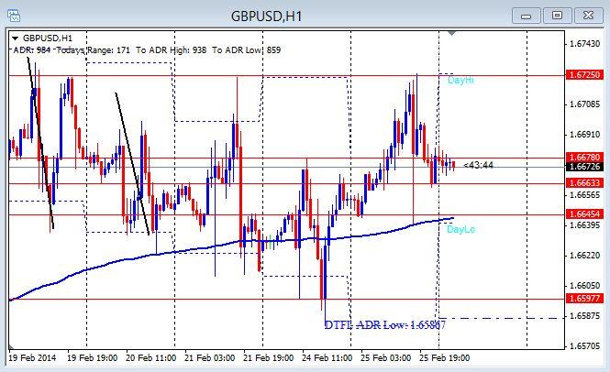Click the DayHi label
610x372 pixels.
pyautogui.click(x=460, y=80)
